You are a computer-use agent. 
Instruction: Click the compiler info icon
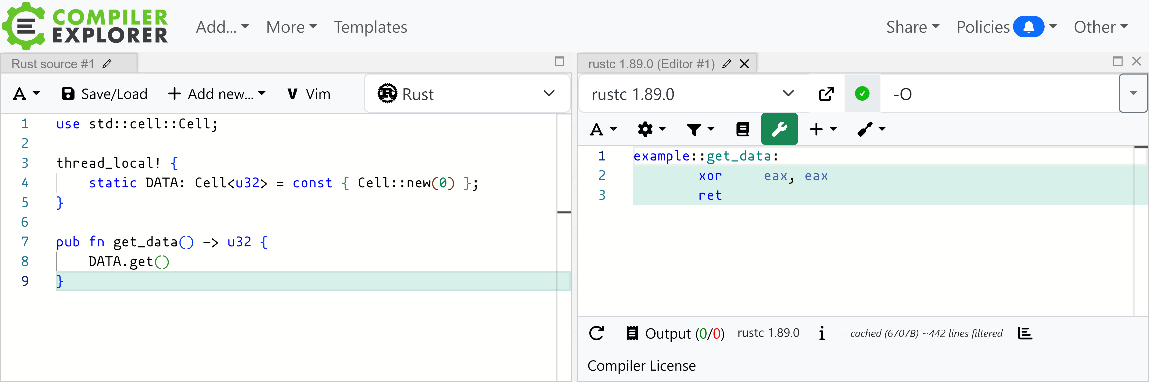coord(822,333)
